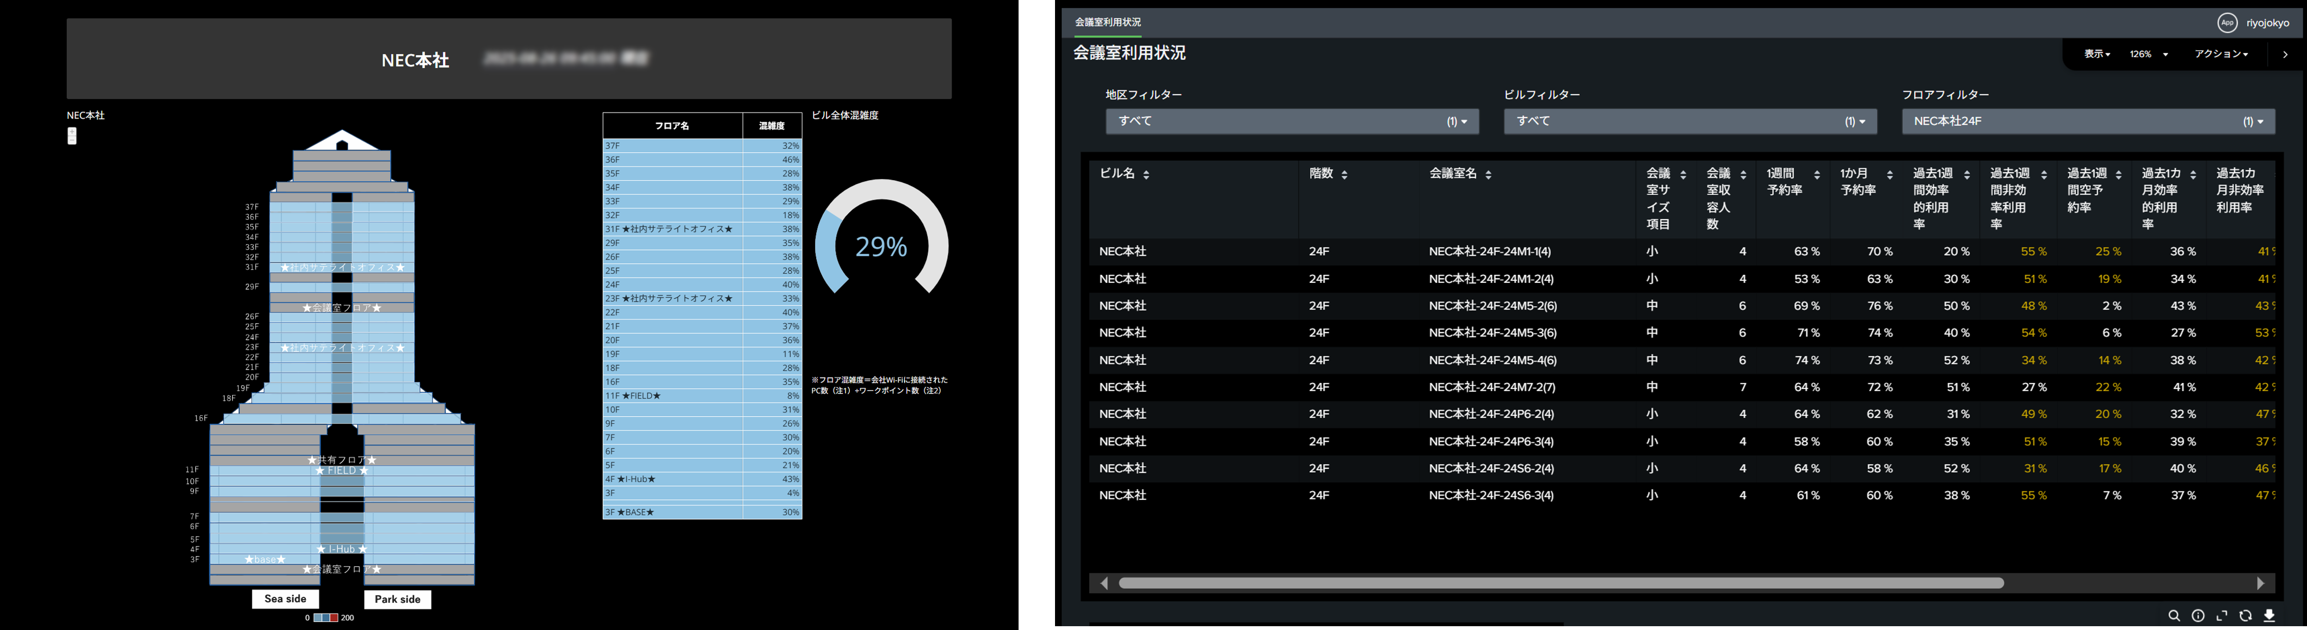Select 31F ★社内サテライトオフィス★ row
This screenshot has width=2307, height=630.
pyautogui.click(x=702, y=229)
